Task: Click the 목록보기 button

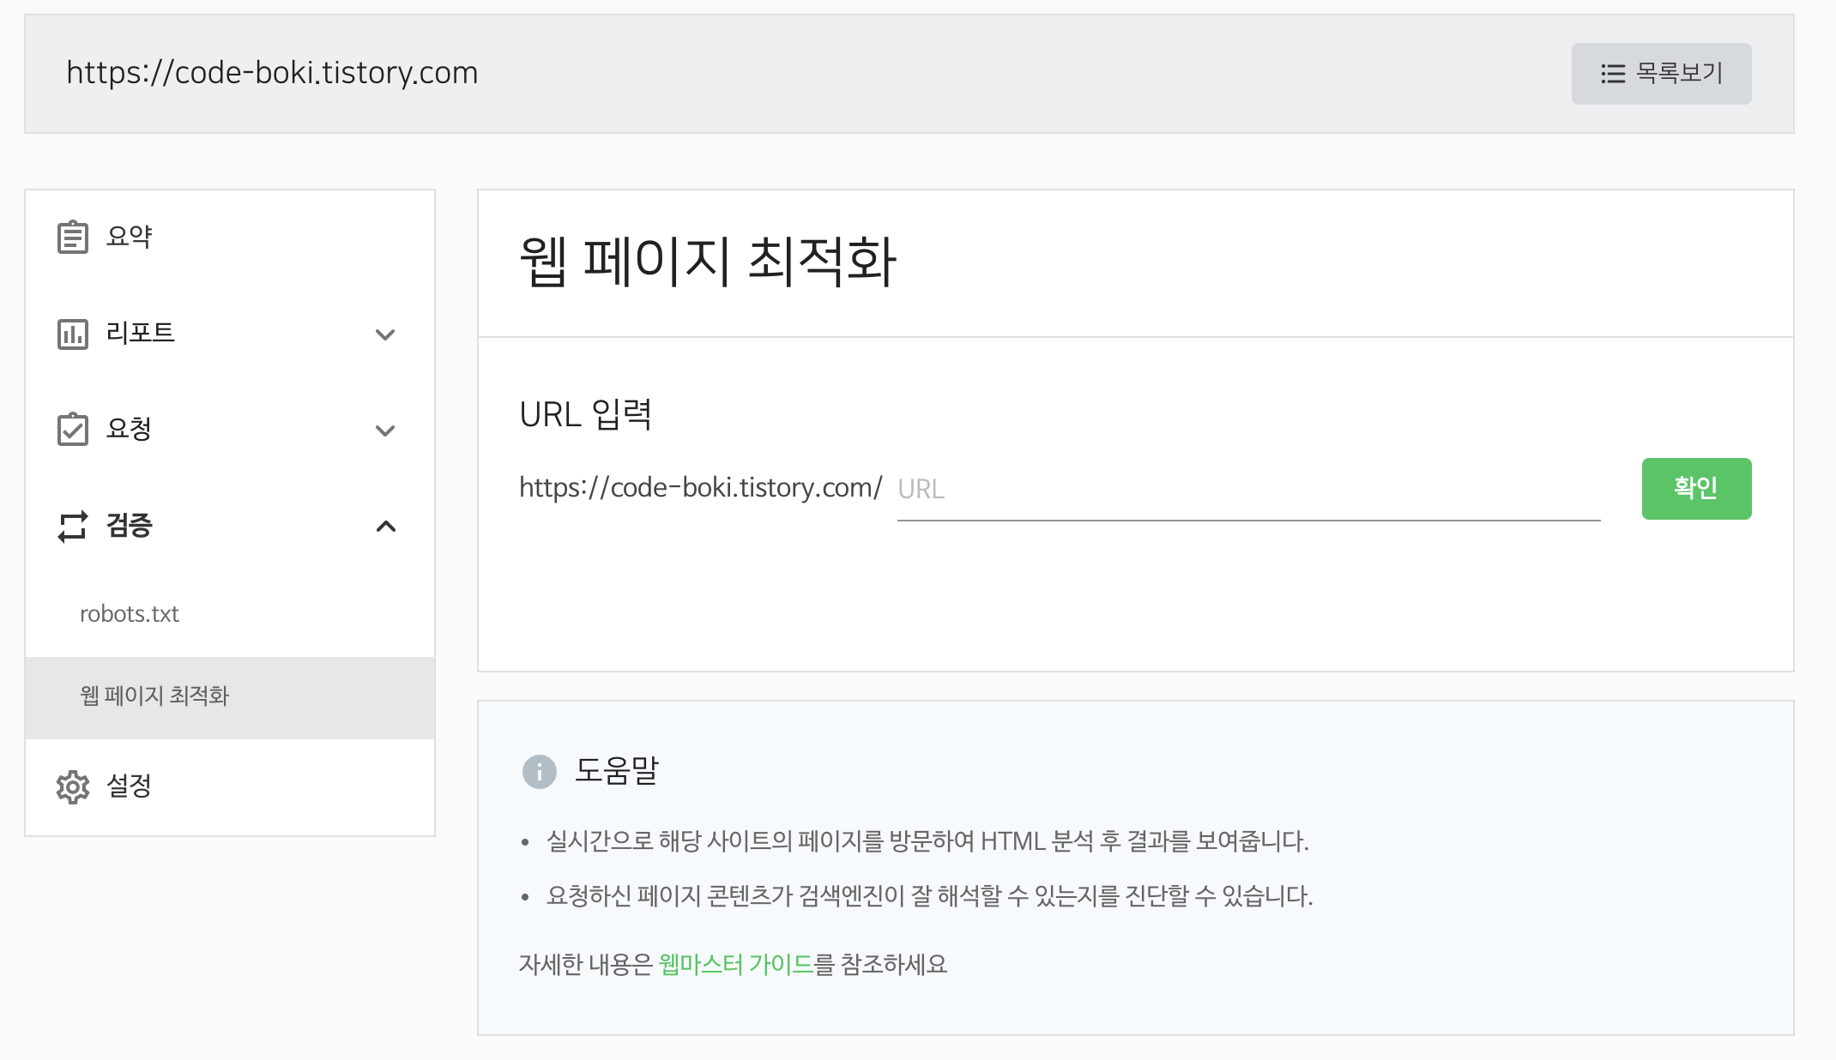Action: pos(1661,74)
